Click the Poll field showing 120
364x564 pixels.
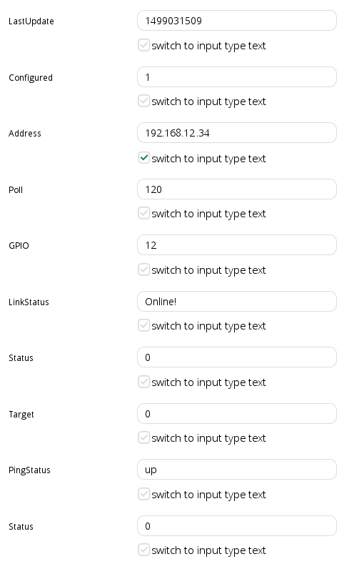pyautogui.click(x=237, y=189)
